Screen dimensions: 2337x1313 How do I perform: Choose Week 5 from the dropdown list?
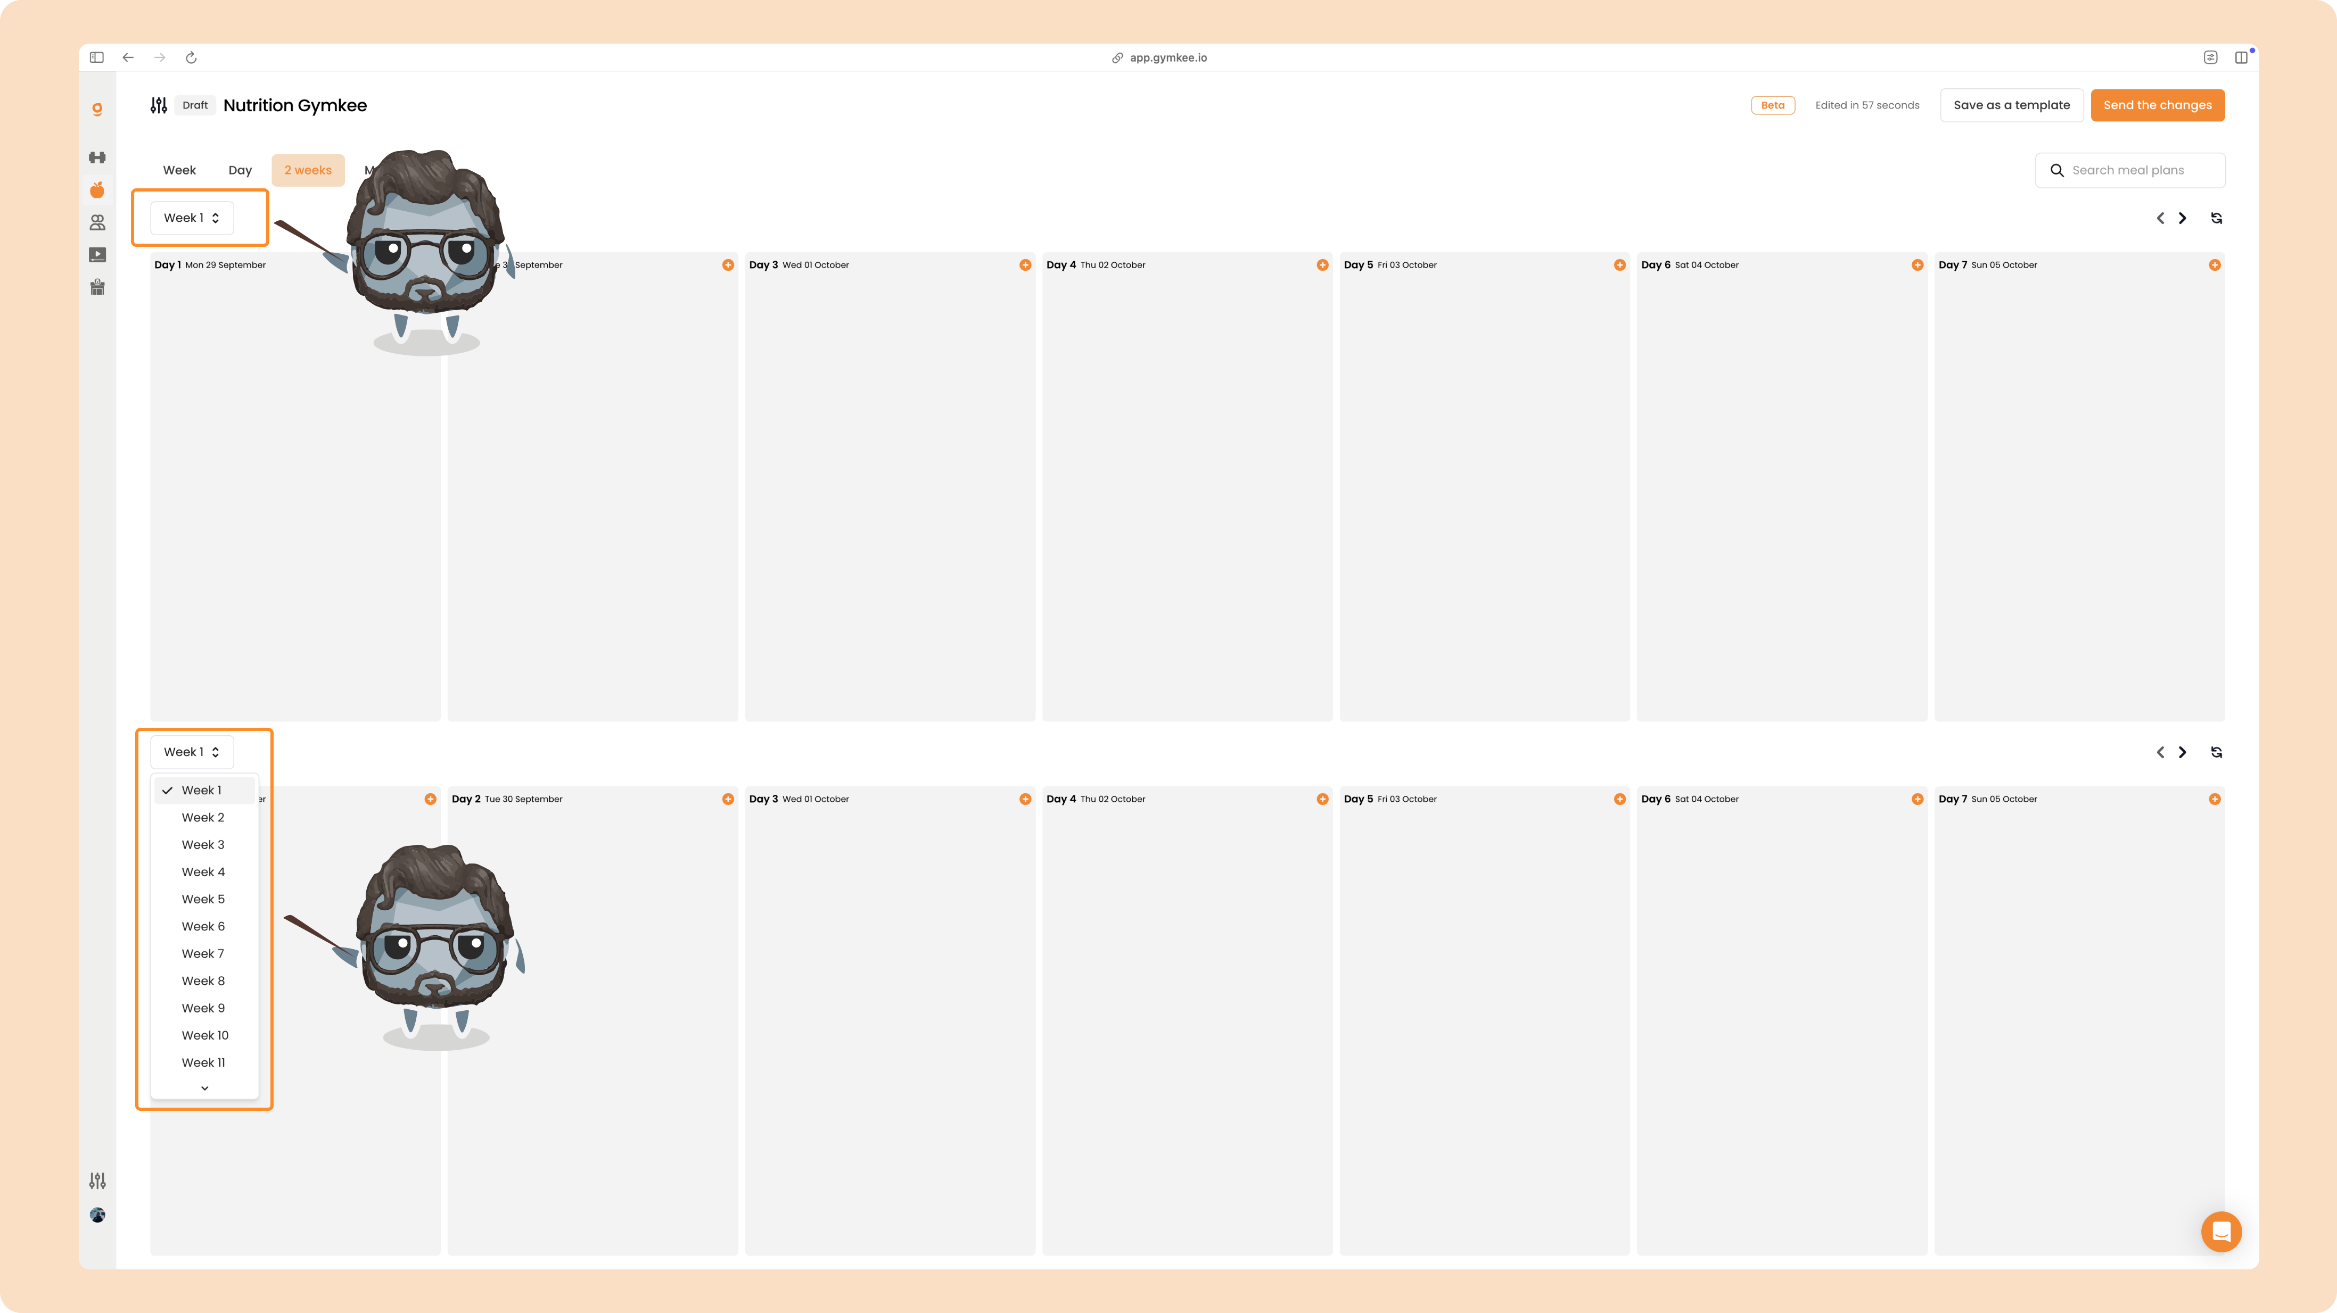pos(205,899)
